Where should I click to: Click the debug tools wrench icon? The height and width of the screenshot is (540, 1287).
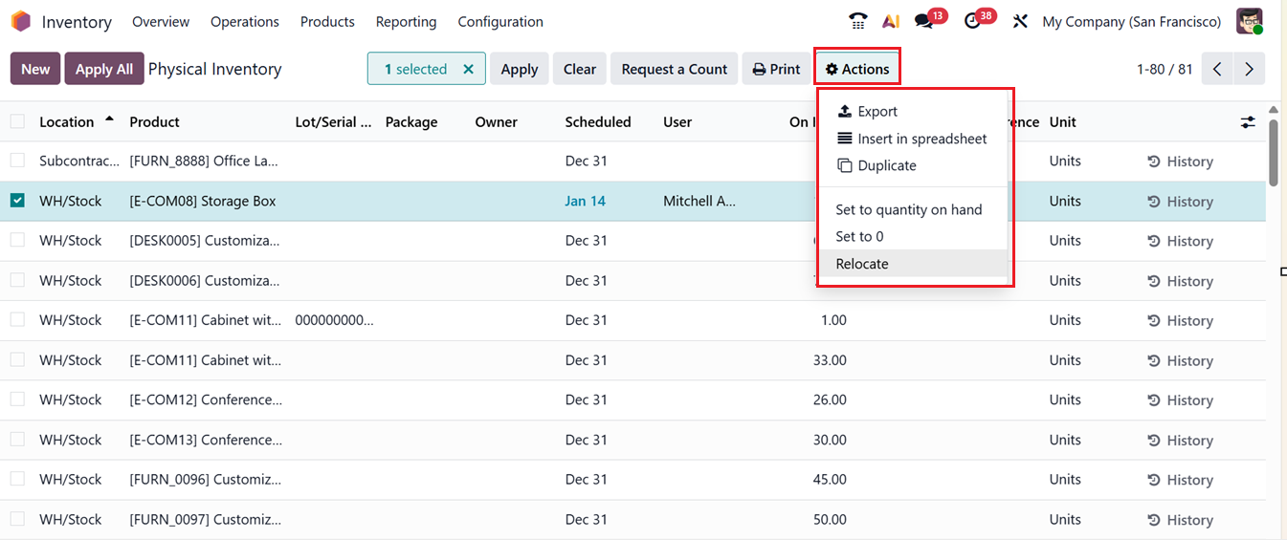click(1020, 21)
